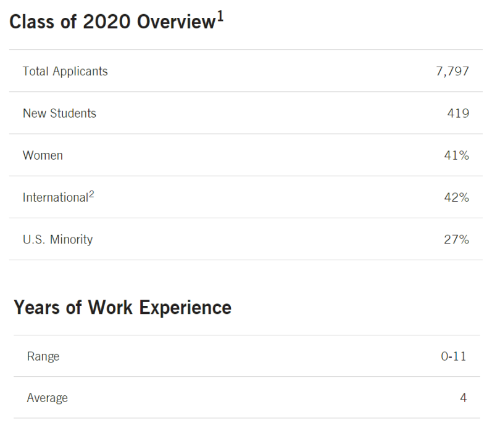The image size is (500, 423).
Task: Select the Range row label
Action: [x=43, y=356]
